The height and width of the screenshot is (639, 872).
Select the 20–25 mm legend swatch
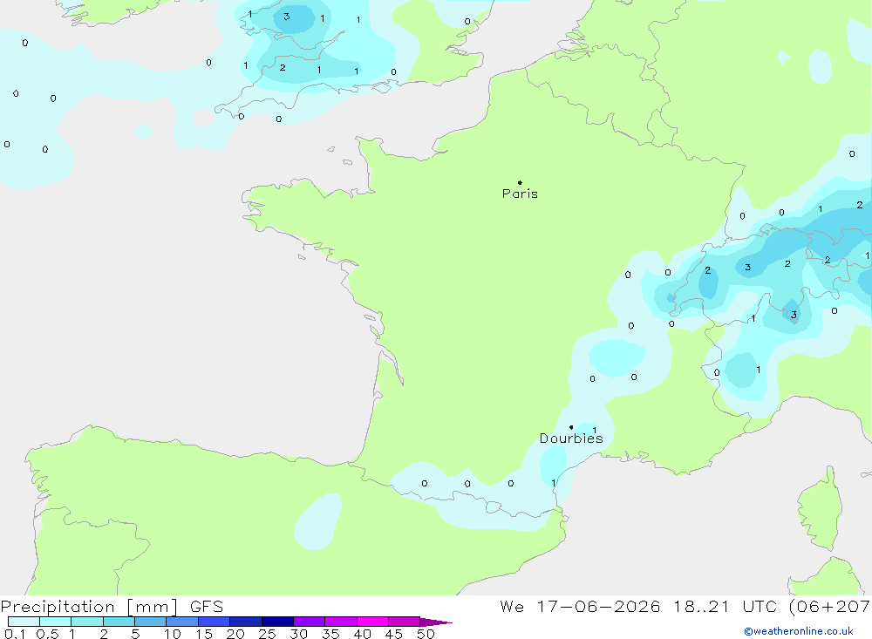[246, 622]
